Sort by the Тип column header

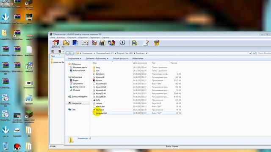click(x=153, y=63)
